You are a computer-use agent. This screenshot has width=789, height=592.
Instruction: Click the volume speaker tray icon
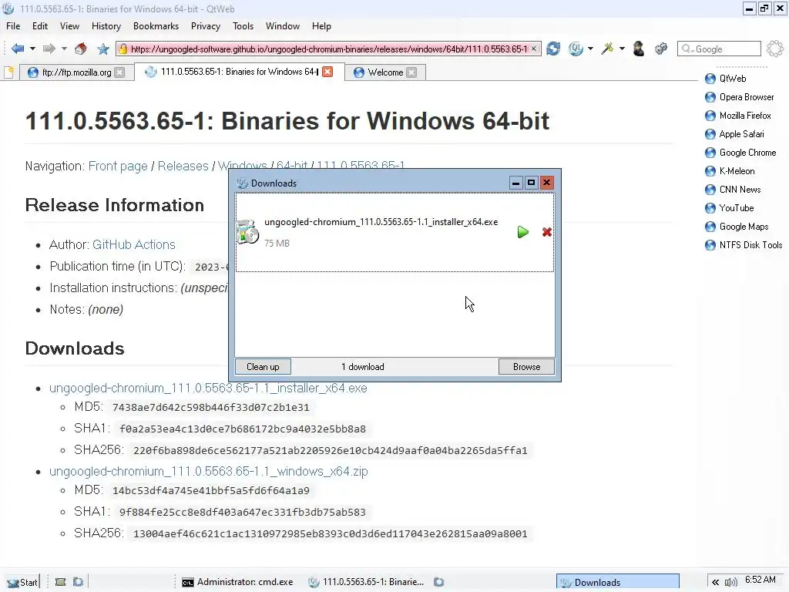tap(730, 582)
